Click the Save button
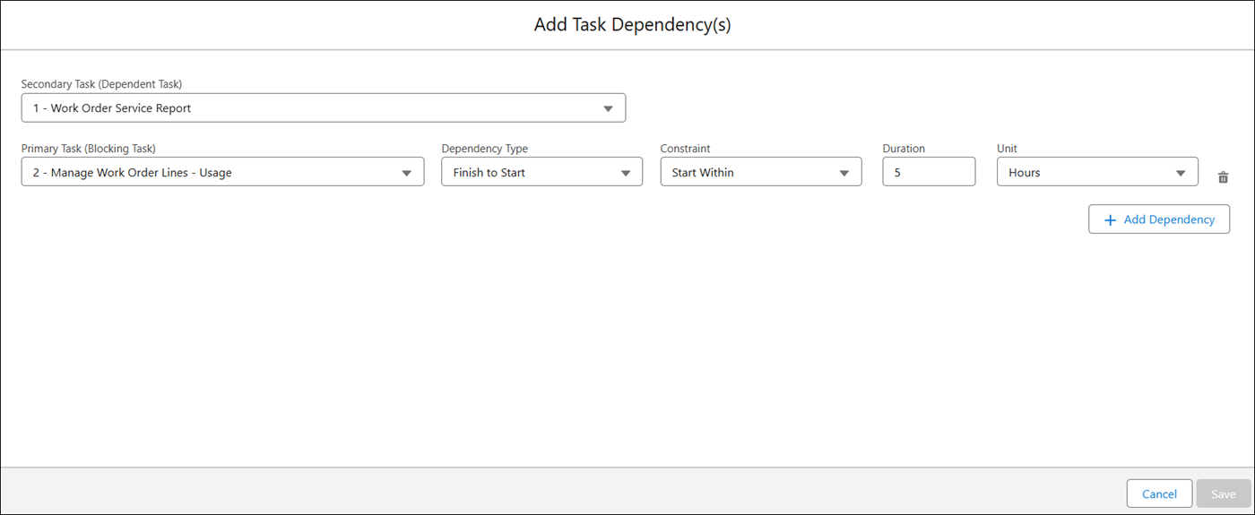 coord(1224,494)
